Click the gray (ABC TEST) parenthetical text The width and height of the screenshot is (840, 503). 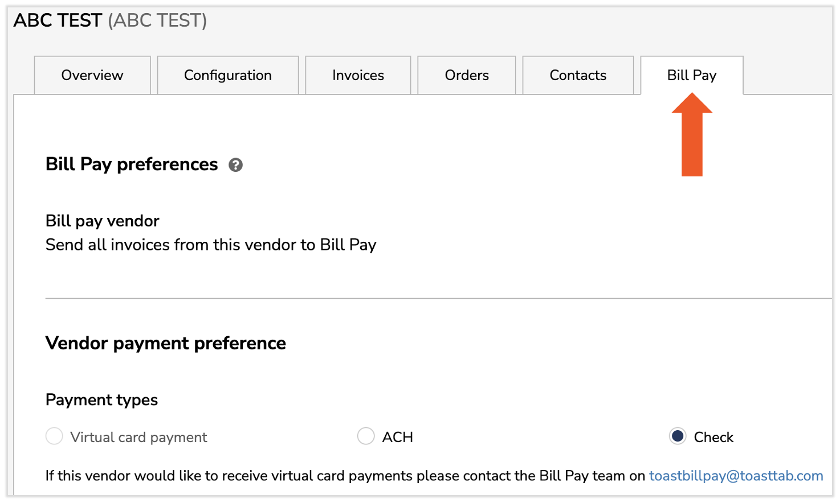[x=157, y=20]
